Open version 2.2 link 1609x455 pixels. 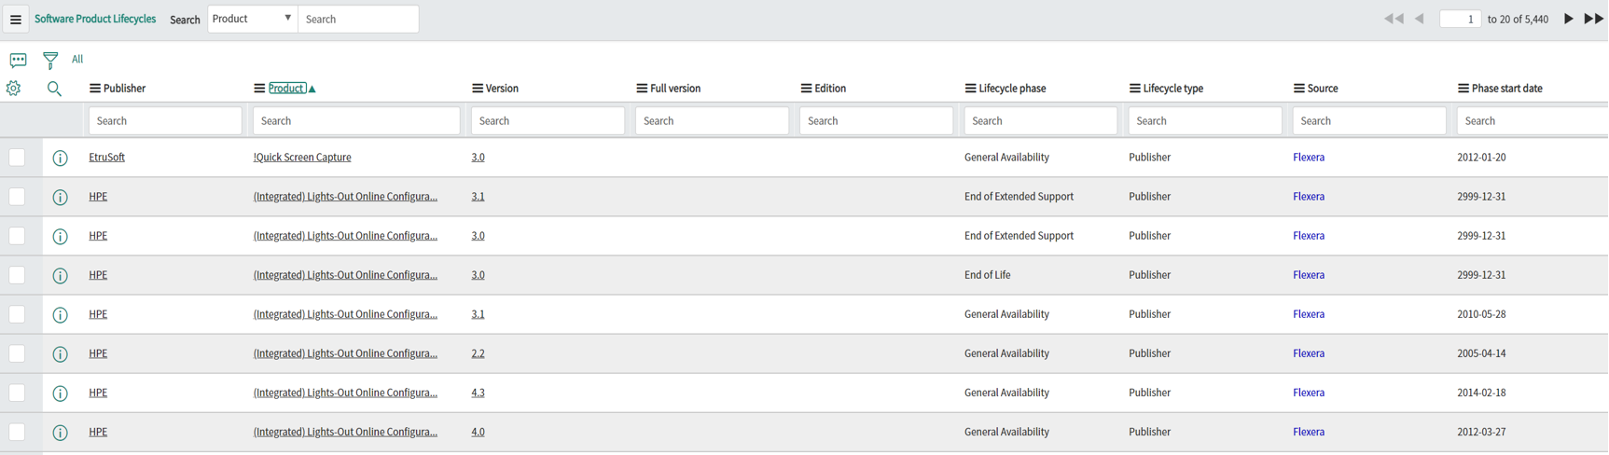pos(478,353)
